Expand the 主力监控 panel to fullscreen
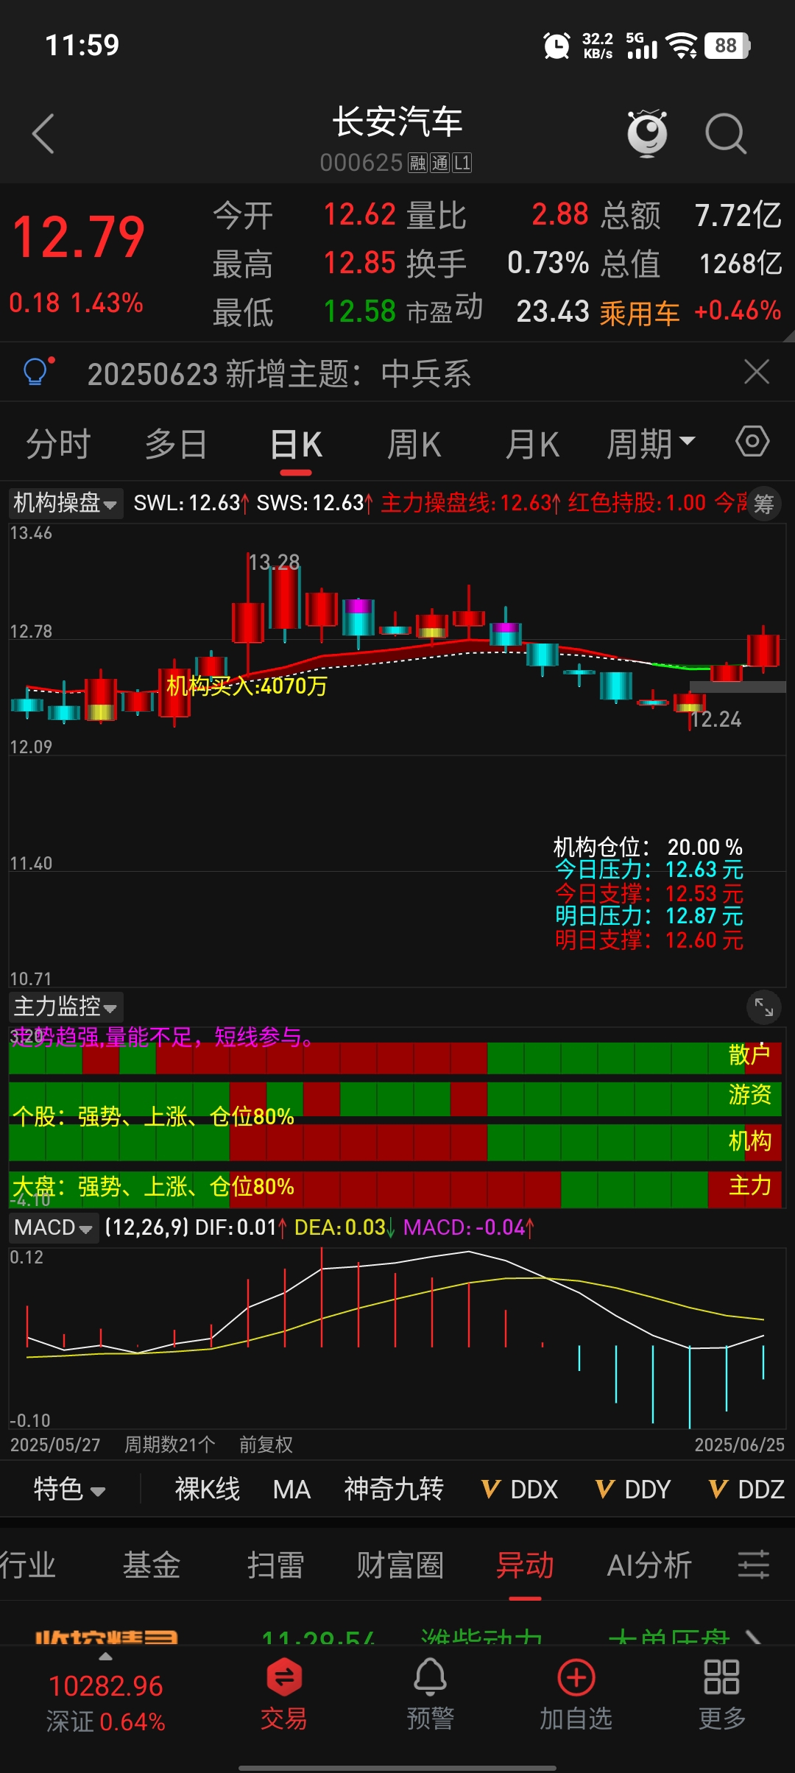 point(764,1007)
